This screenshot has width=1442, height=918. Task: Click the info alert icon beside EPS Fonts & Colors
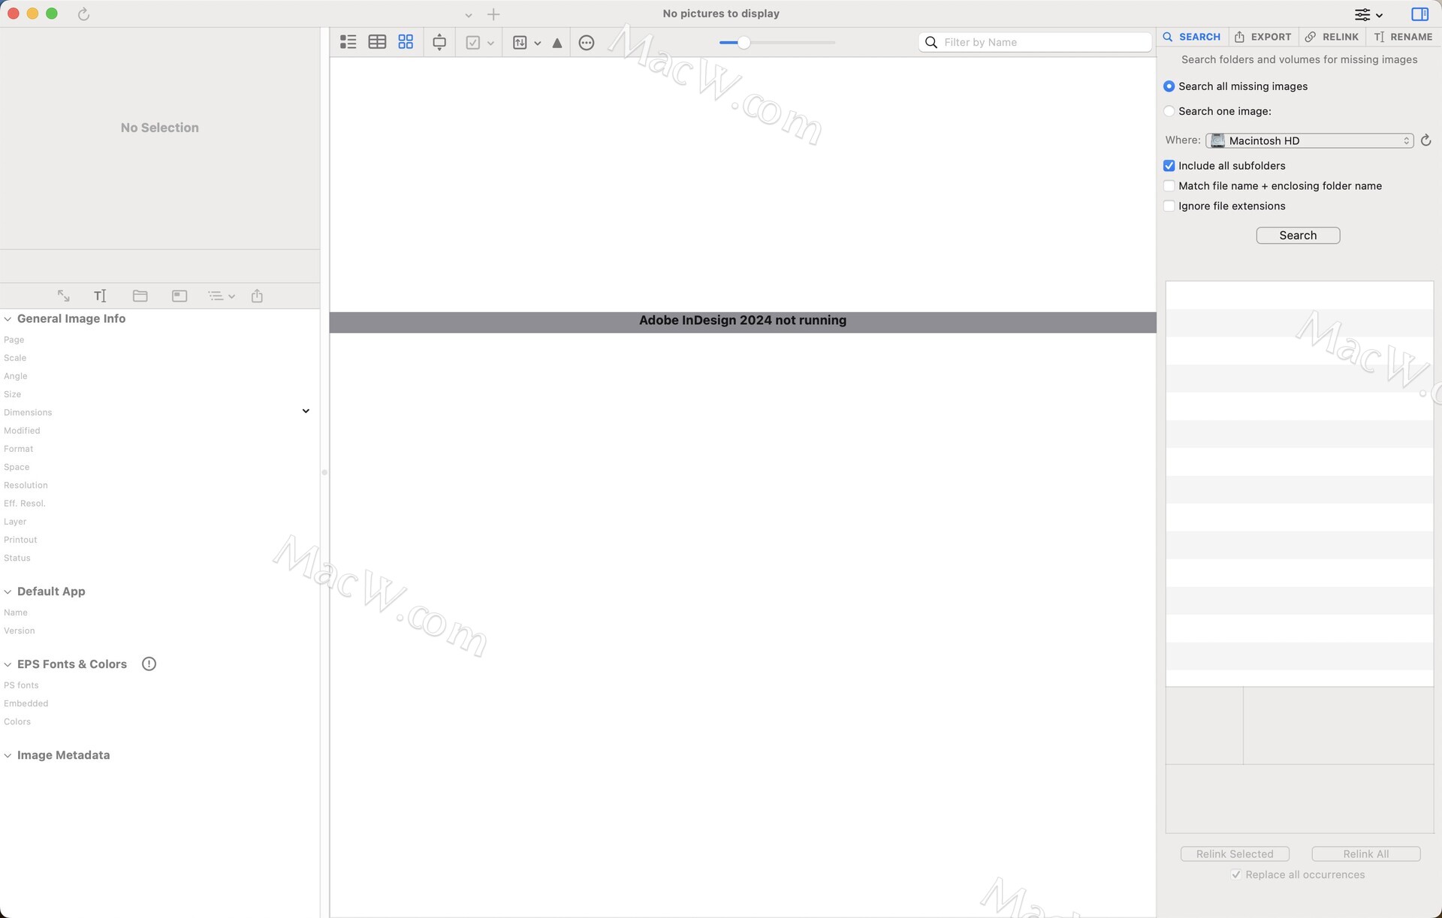pyautogui.click(x=149, y=664)
